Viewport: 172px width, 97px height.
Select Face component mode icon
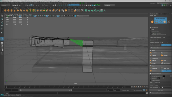pos(164,22)
